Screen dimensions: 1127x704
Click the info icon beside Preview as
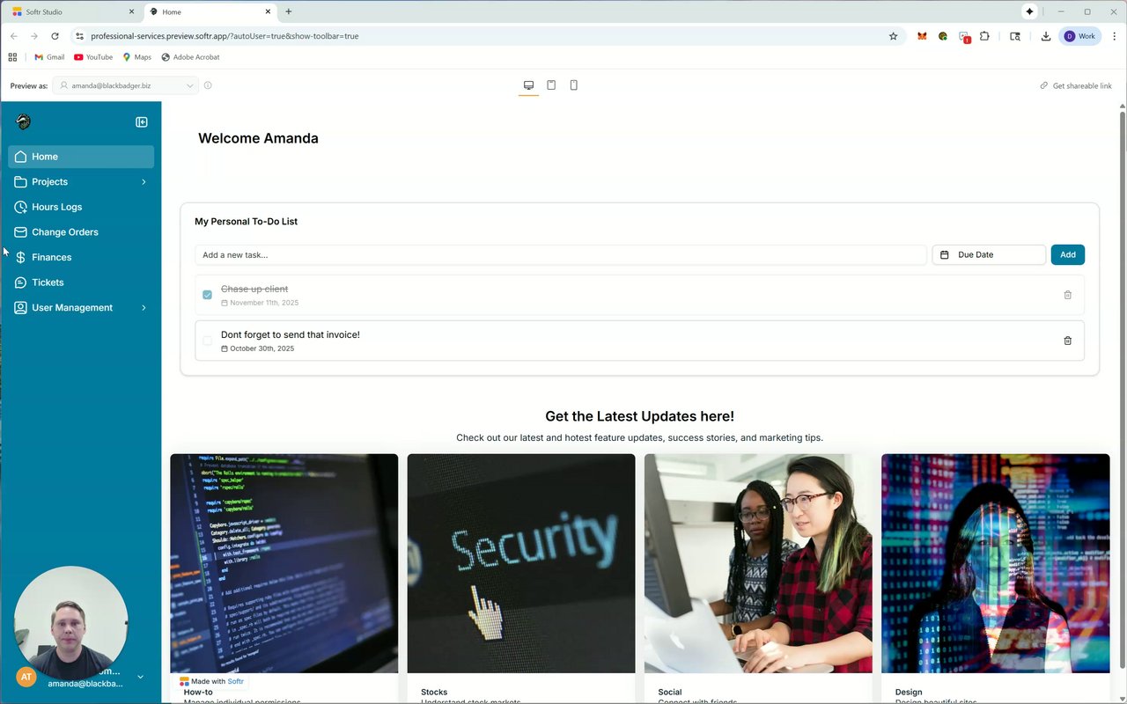(208, 85)
